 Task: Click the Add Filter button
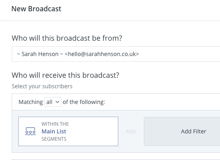pyautogui.click(x=182, y=131)
